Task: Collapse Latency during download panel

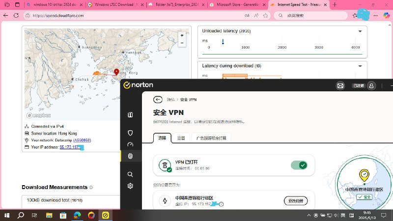Action: coord(360,66)
